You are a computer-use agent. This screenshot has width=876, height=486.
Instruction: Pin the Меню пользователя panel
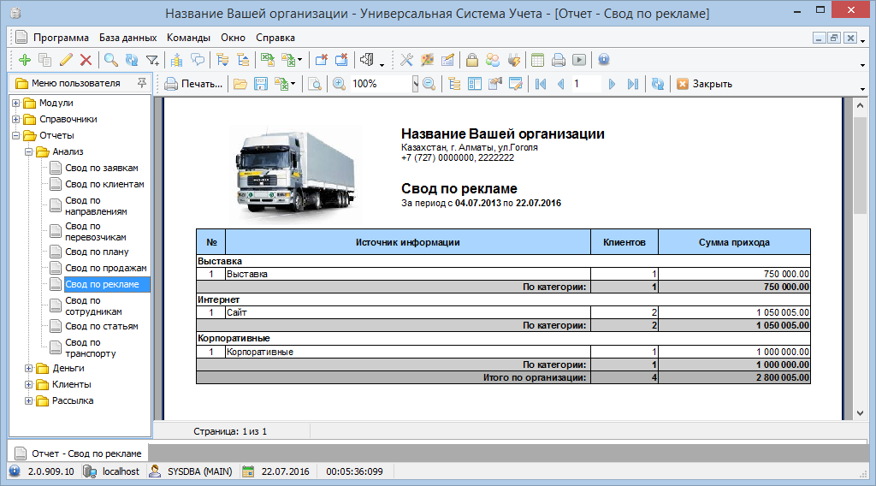(x=142, y=83)
